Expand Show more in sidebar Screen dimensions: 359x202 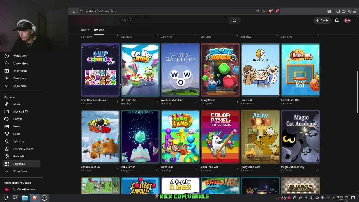coord(20,86)
